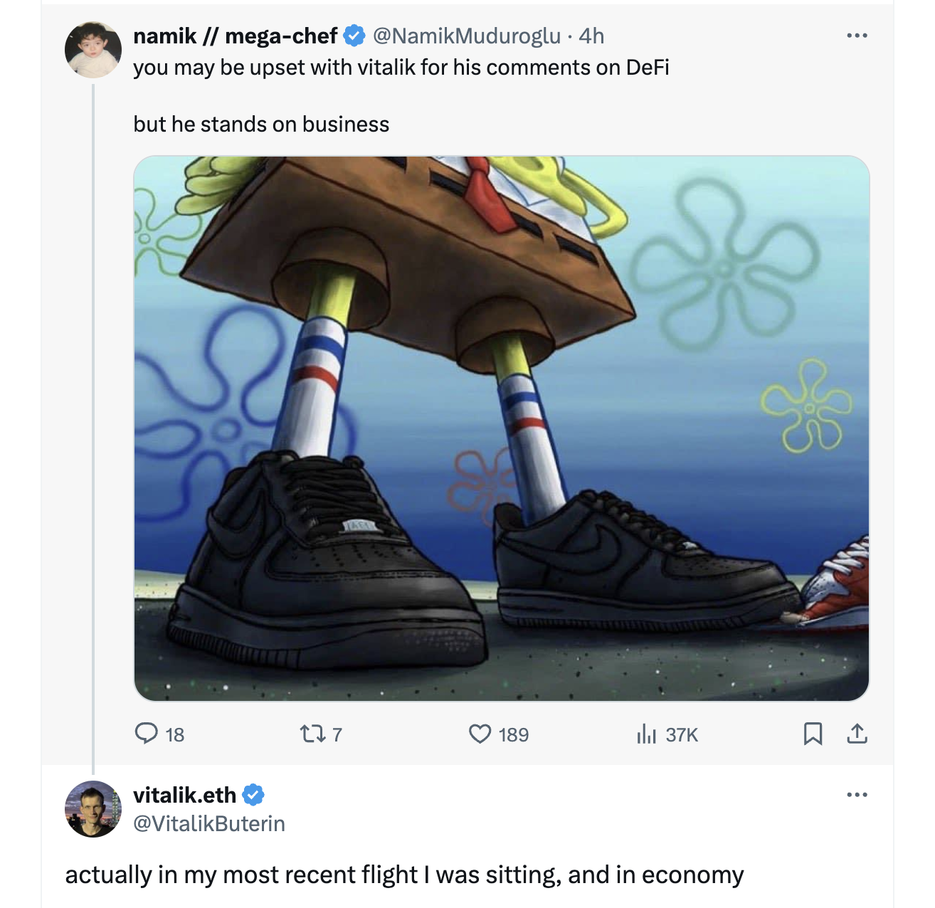Open the @NamikMuduroglu handle link

[467, 36]
